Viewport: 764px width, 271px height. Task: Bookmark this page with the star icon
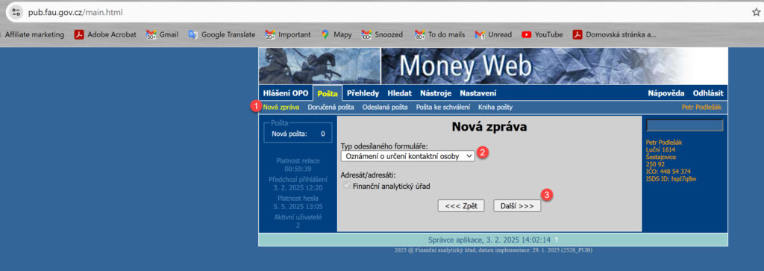tap(756, 12)
